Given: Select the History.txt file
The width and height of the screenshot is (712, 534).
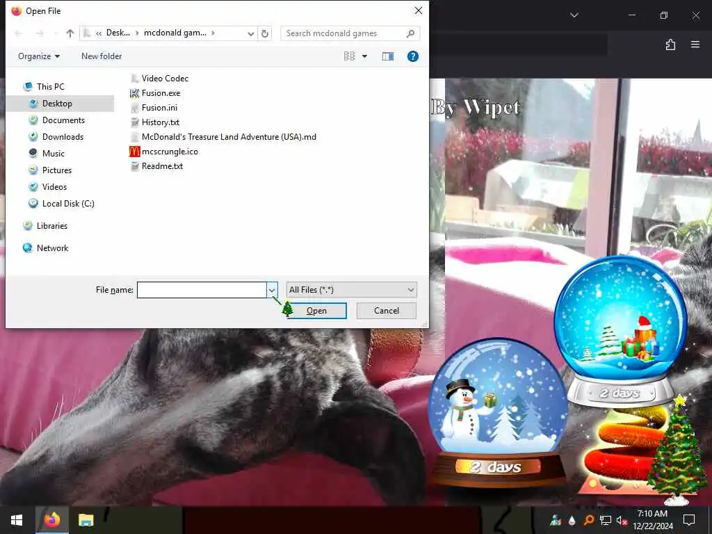Looking at the screenshot, I should [x=161, y=122].
